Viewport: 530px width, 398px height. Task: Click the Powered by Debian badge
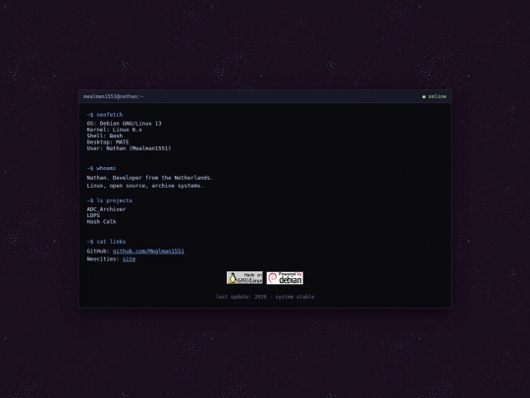click(x=285, y=277)
